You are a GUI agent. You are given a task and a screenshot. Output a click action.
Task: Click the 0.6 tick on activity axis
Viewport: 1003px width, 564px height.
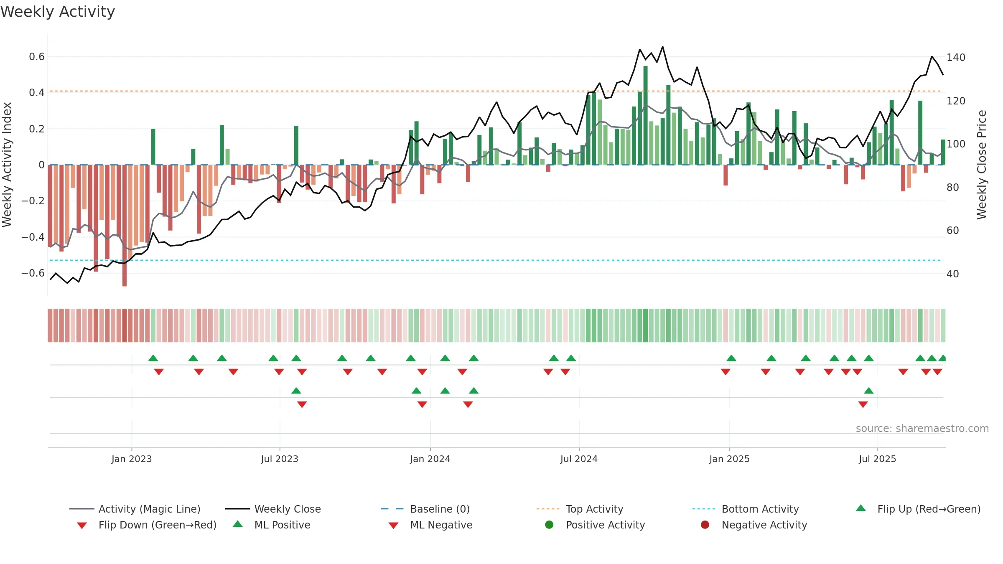point(37,56)
